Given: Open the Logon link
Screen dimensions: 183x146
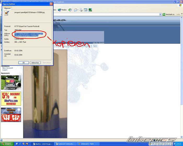Looking at the screenshot, I should click(5, 70).
